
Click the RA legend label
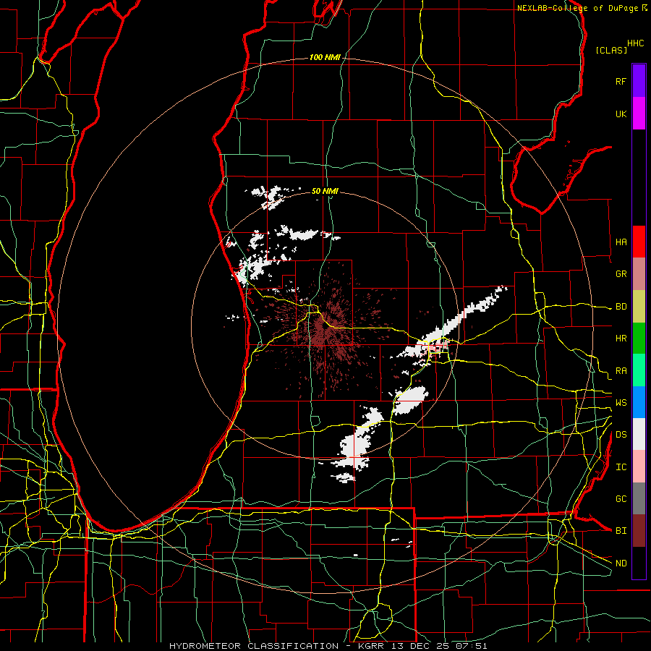point(621,371)
